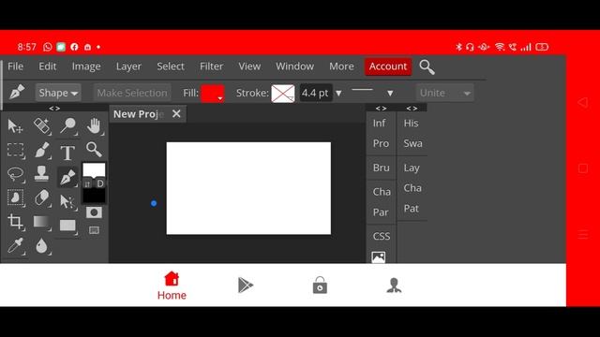Expand the Inf panel column arrows
The height and width of the screenshot is (337, 600).
click(x=381, y=109)
